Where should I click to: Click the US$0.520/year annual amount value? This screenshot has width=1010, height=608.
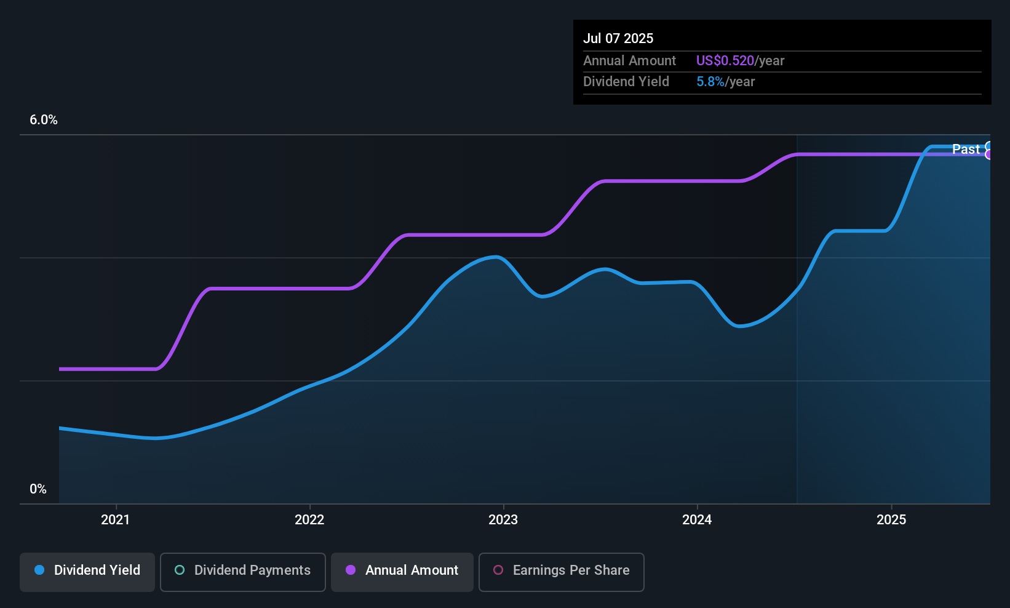(740, 60)
